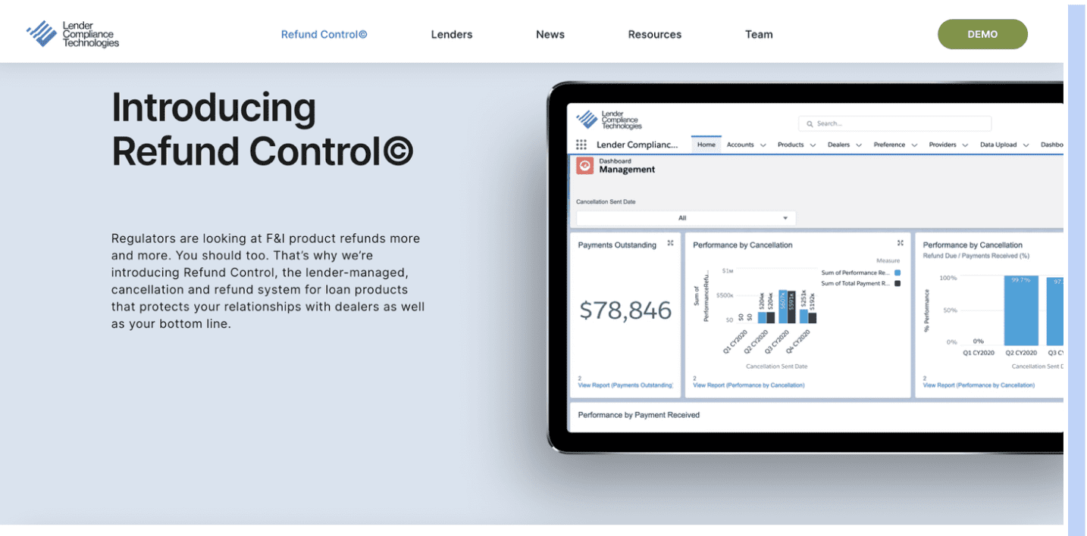Expand the Products tab chevron
The image size is (1087, 536).
813,145
